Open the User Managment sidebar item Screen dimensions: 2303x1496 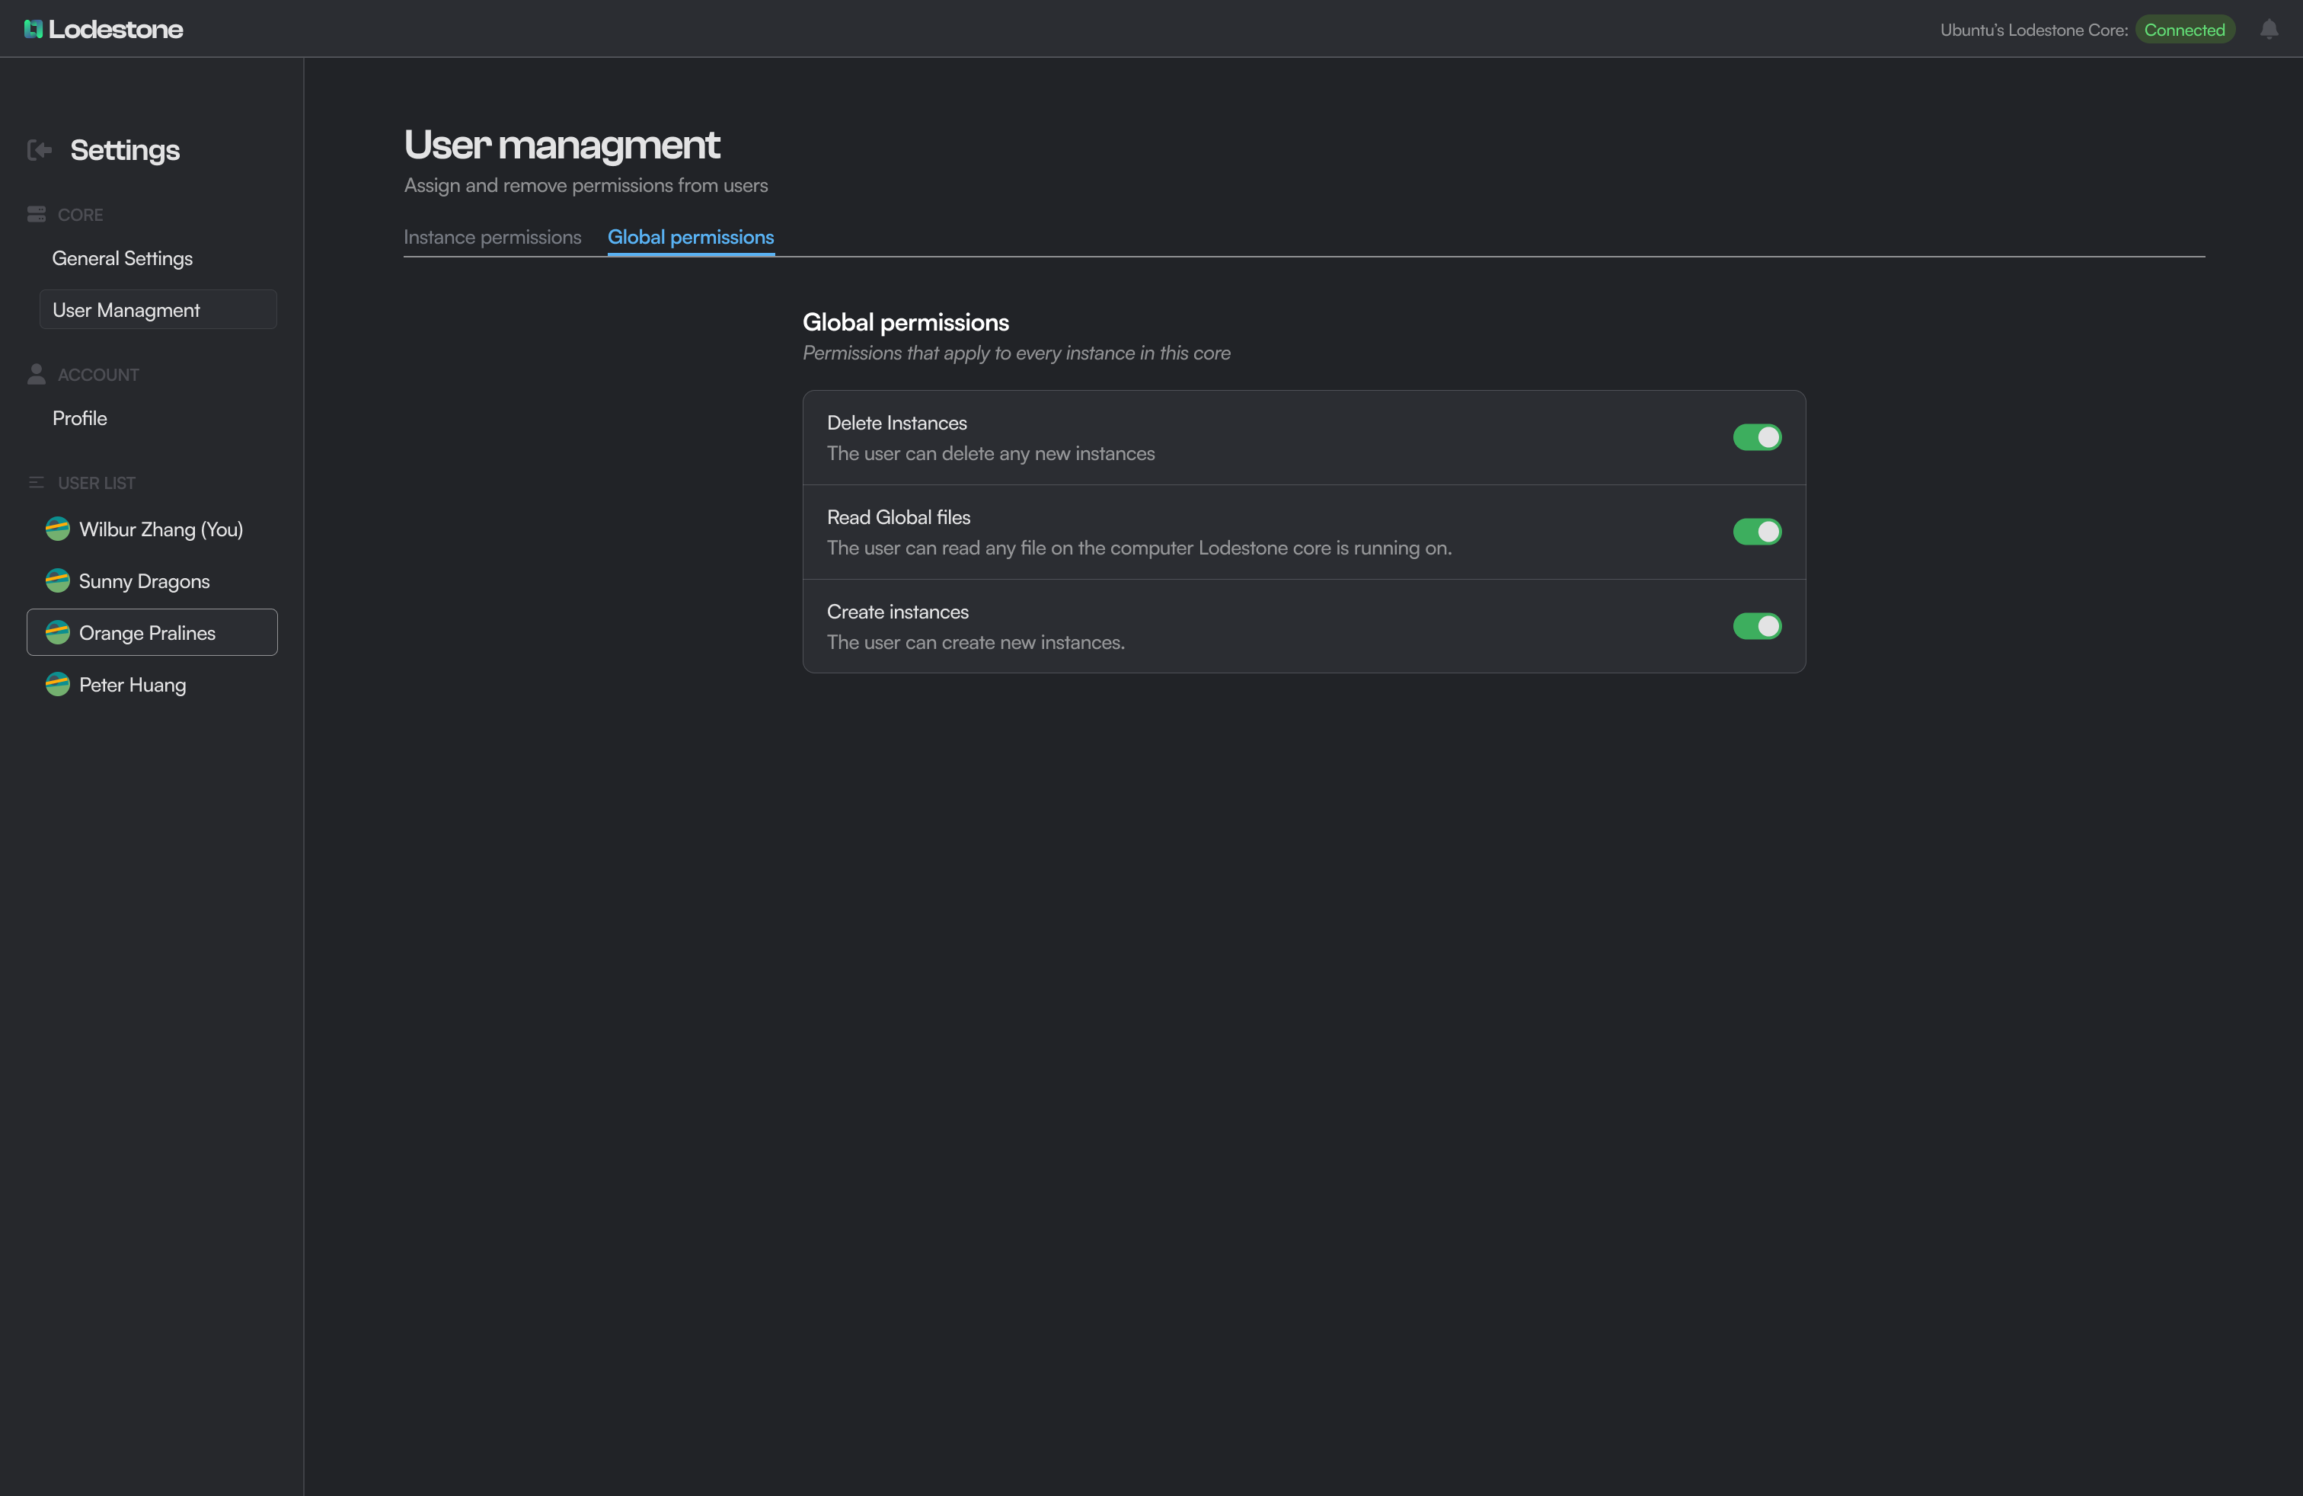126,310
